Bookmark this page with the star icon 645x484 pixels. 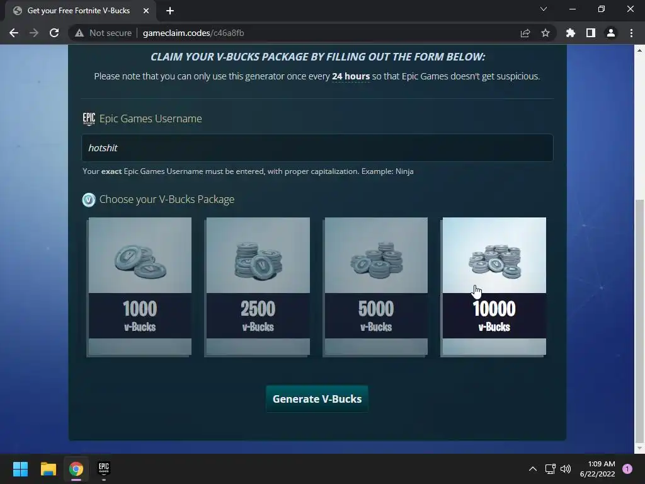click(x=545, y=33)
